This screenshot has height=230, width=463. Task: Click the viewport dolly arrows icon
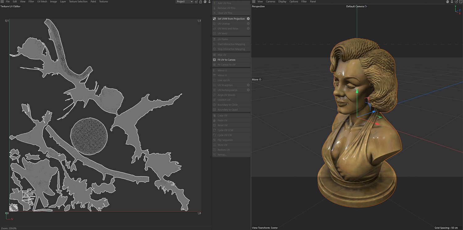(x=452, y=2)
